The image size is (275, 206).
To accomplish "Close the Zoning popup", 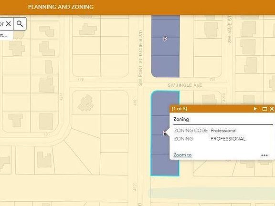I will pos(272,109).
